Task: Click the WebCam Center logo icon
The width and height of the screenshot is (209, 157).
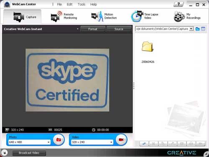Action: point(7,4)
